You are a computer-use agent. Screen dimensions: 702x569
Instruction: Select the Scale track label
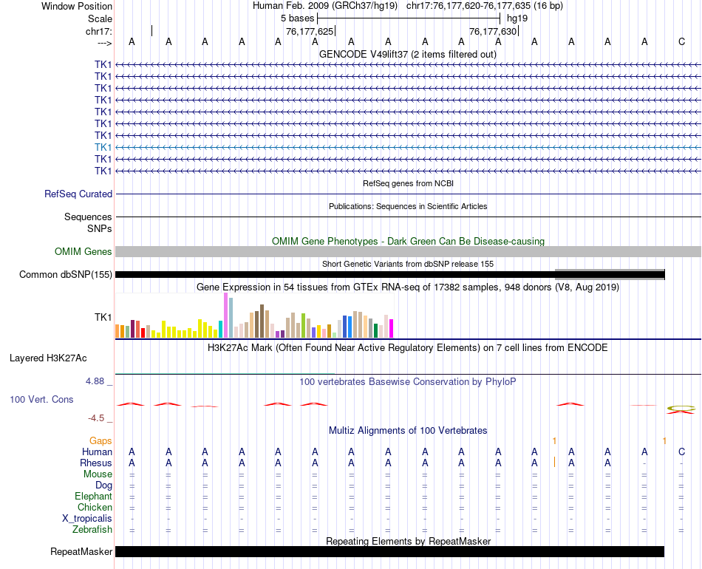(x=100, y=18)
